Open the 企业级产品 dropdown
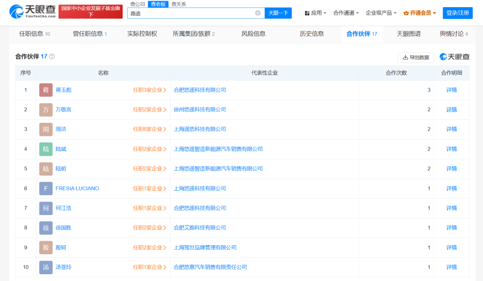The height and width of the screenshot is (281, 483). click(381, 13)
